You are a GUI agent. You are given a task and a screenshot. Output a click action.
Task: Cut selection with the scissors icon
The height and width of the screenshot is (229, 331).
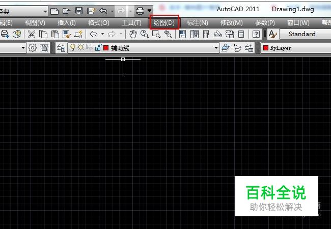point(32,34)
